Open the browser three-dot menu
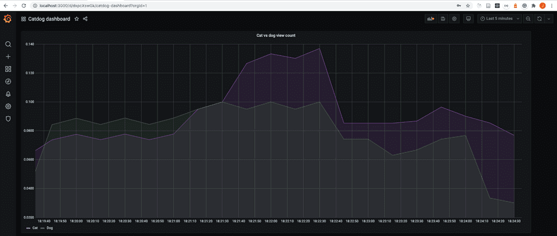 552,5
